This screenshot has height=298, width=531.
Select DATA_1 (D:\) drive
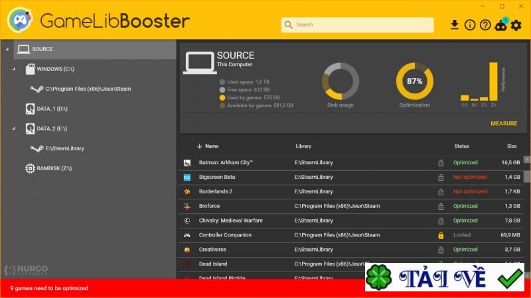tap(52, 109)
